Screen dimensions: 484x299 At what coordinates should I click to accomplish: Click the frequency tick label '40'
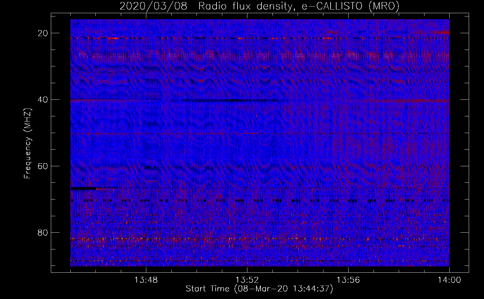point(43,100)
